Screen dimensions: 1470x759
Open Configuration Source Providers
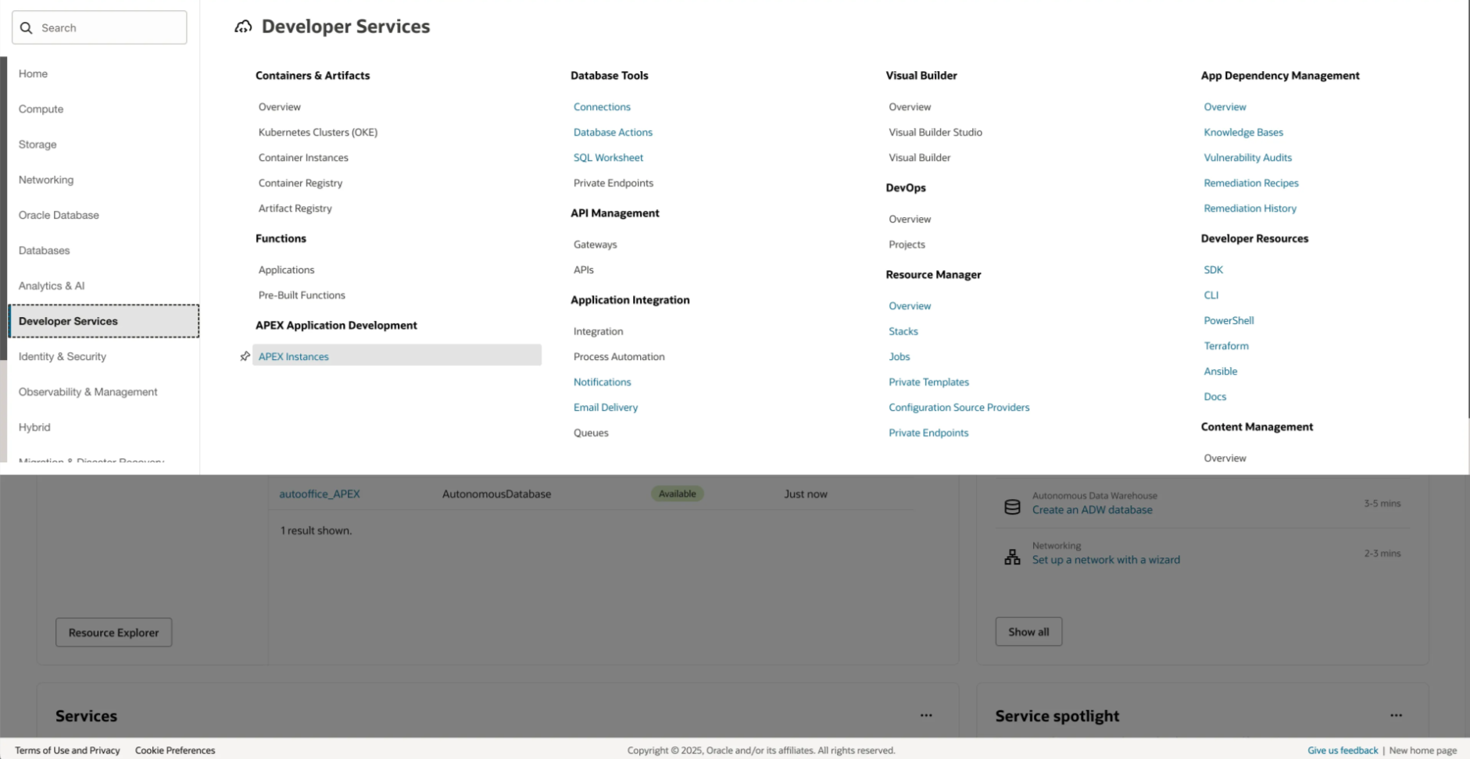(959, 407)
